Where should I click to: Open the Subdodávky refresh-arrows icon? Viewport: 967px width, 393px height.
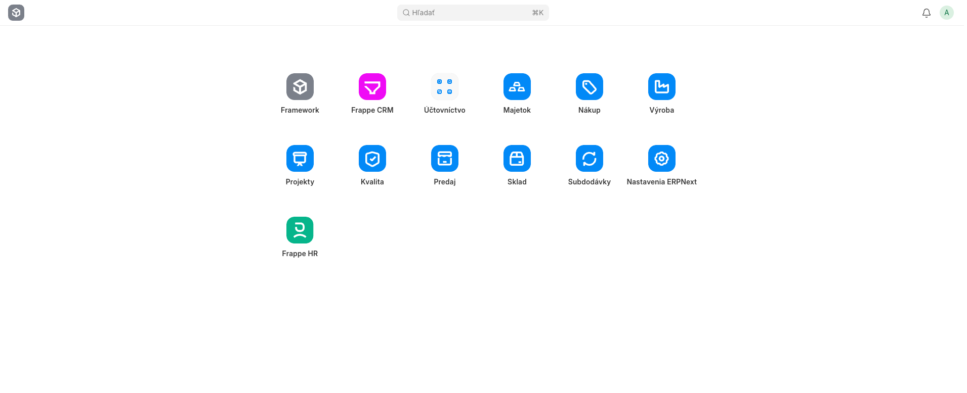589,159
